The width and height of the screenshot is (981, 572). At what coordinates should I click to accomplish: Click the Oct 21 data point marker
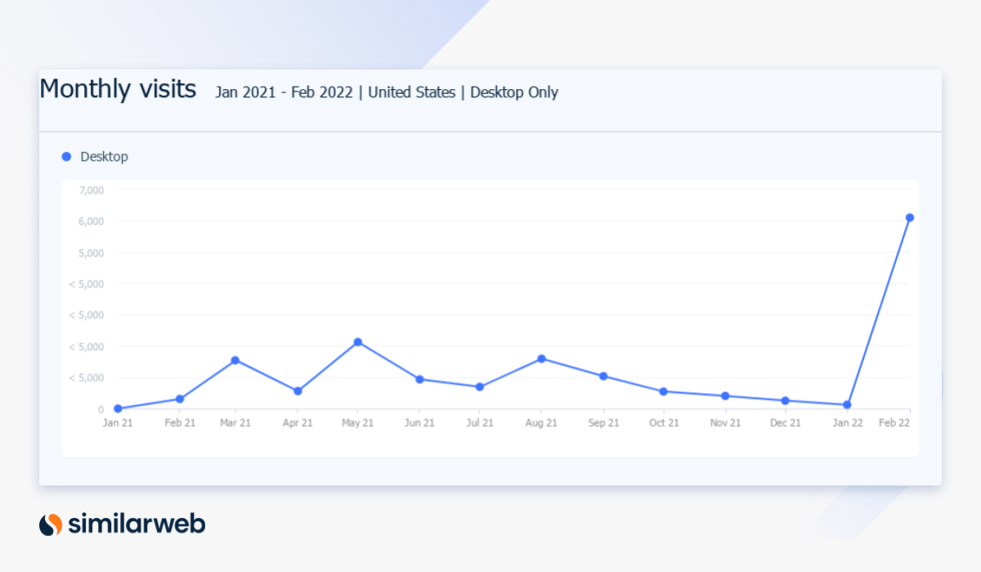point(664,391)
